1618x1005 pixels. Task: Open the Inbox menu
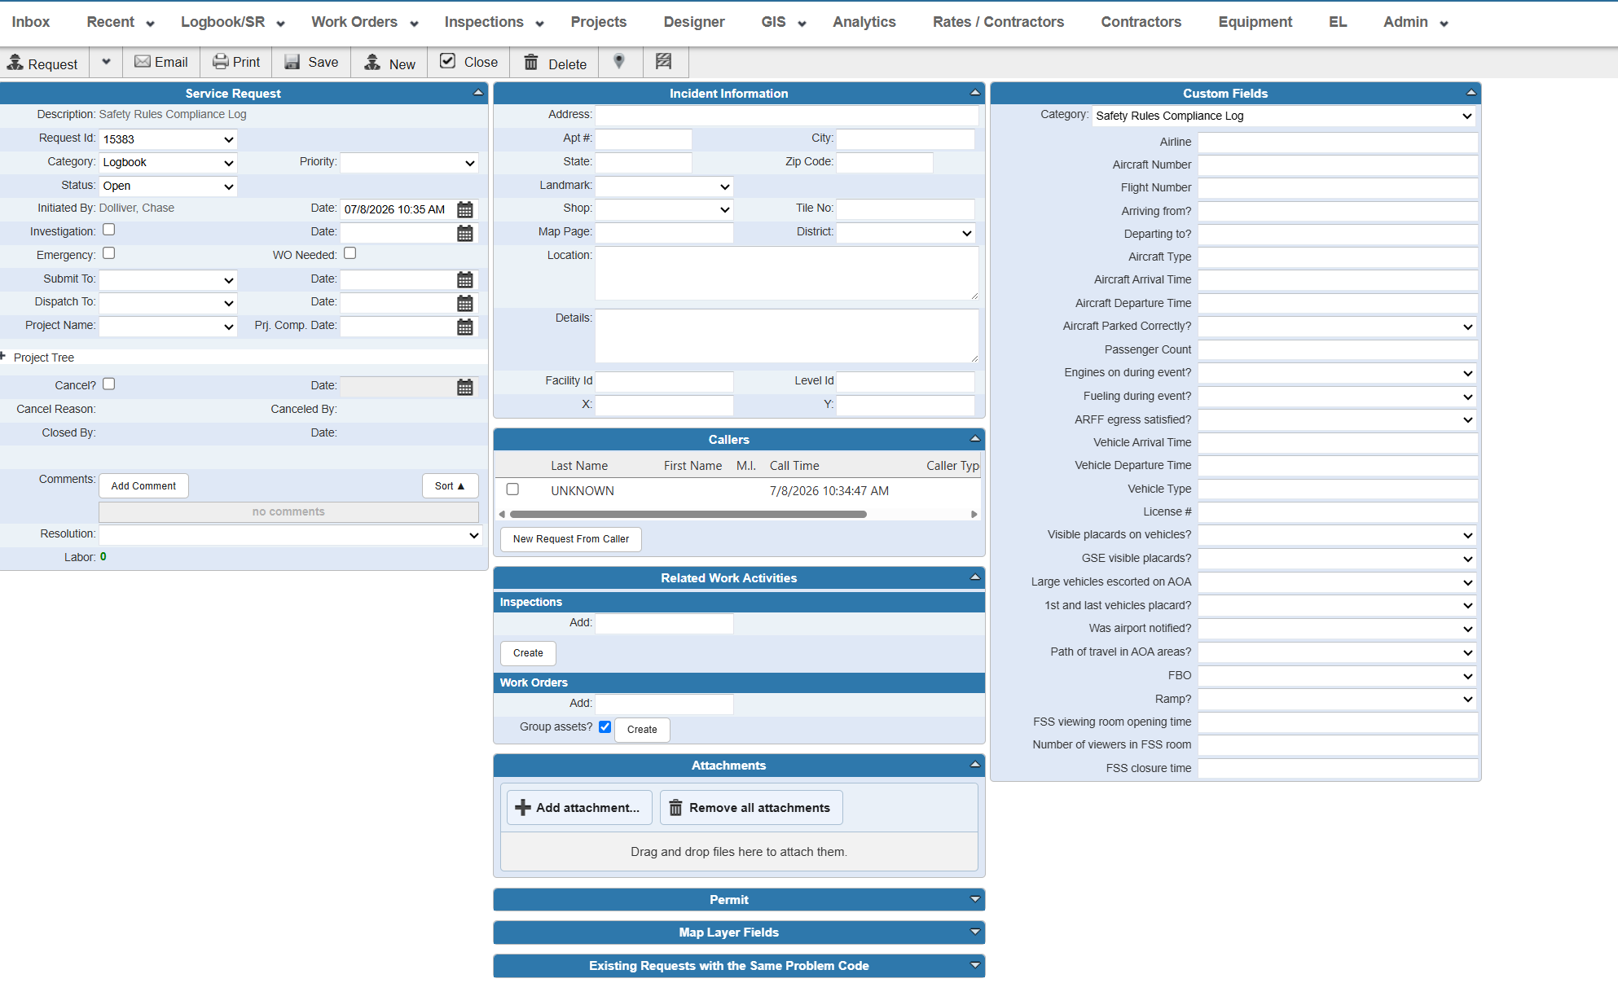tap(31, 22)
